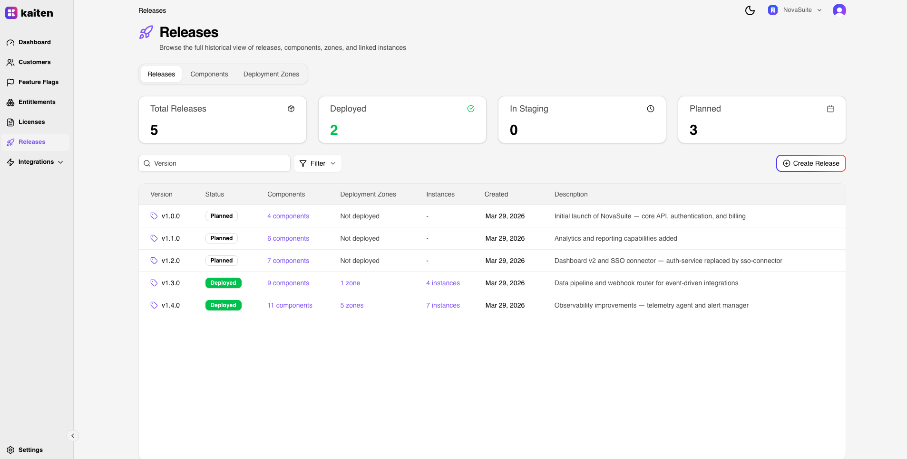The width and height of the screenshot is (907, 459).
Task: Open the user profile avatar
Action: point(839,10)
